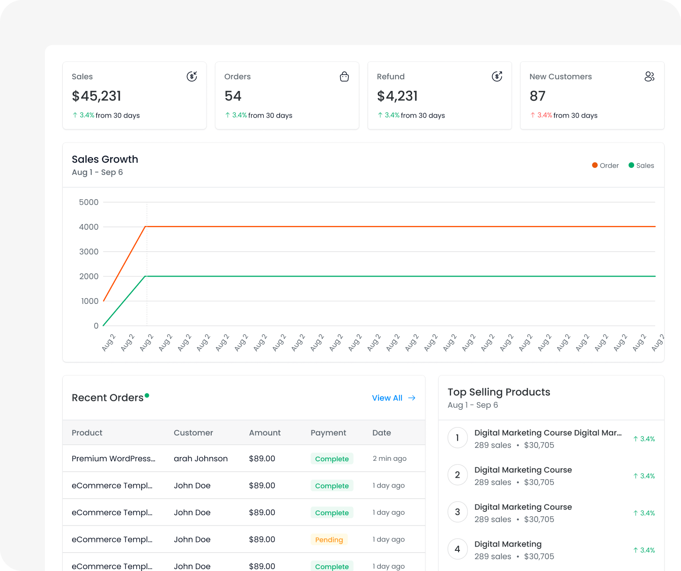Click the Pending row's $89.00 amount
Screen dimensions: 681x571
point(262,540)
